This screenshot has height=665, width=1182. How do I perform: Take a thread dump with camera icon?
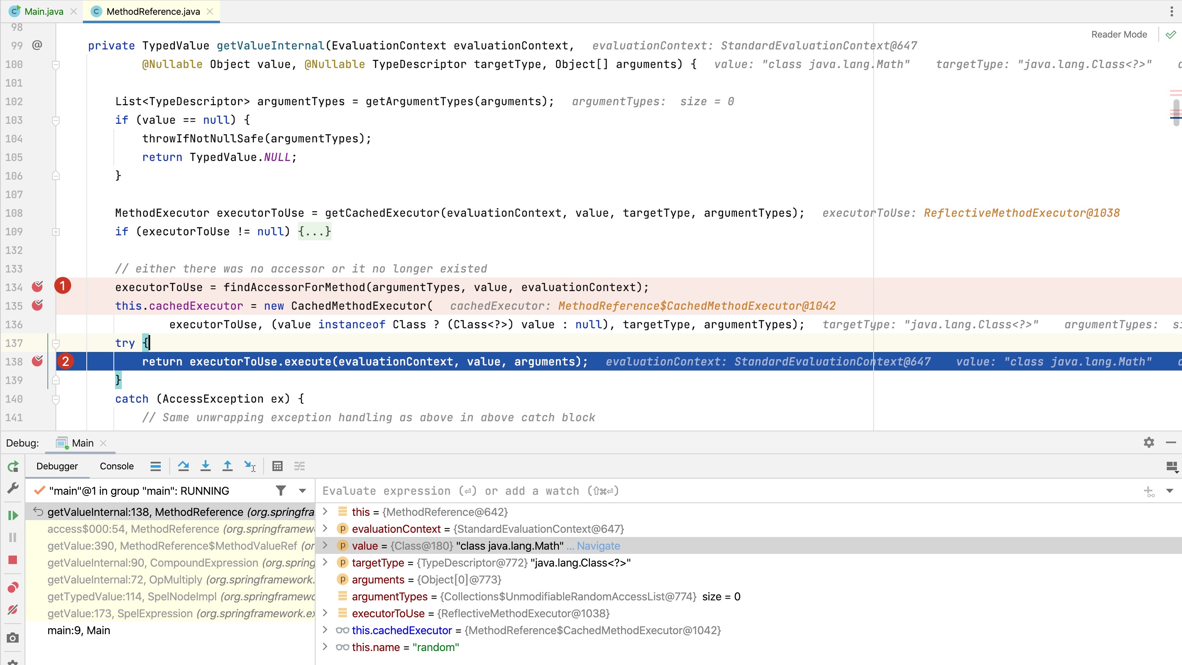[x=13, y=638]
